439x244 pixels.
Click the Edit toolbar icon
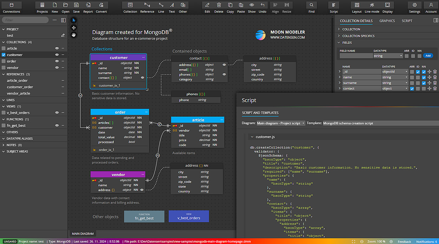(207, 7)
